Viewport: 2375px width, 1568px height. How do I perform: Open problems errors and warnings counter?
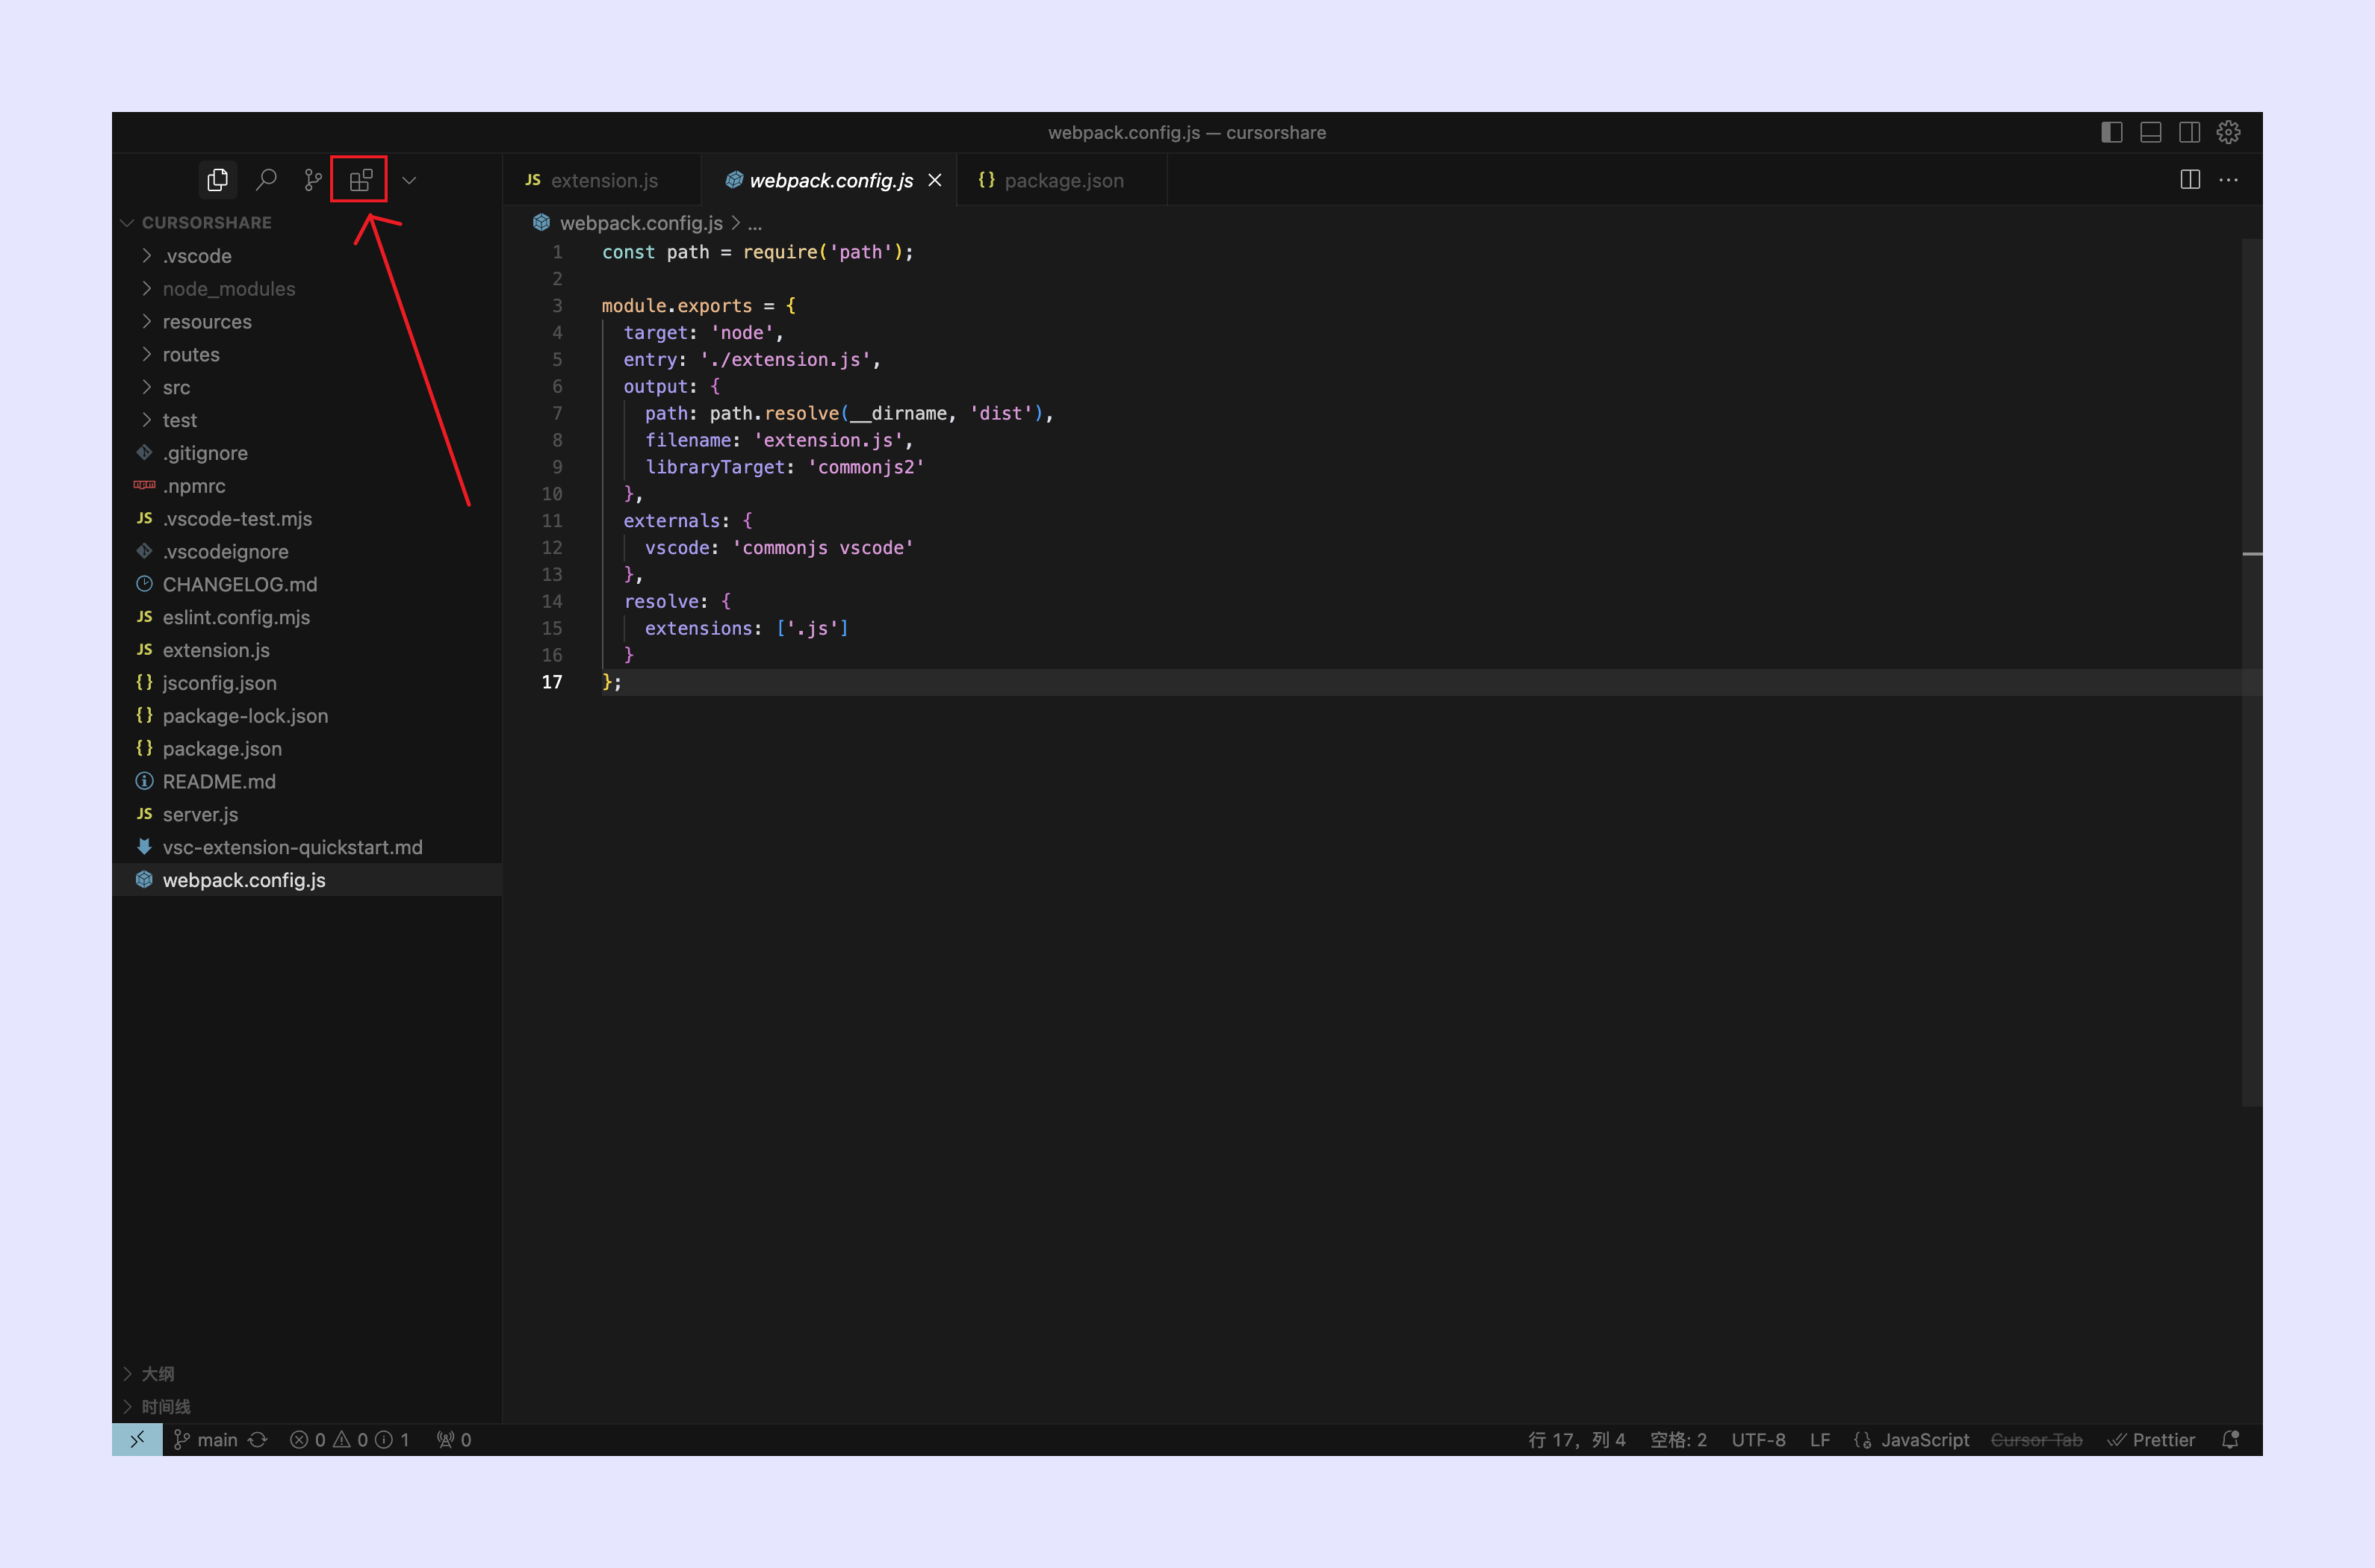point(350,1440)
